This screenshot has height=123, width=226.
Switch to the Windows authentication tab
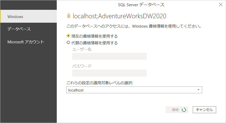(28, 17)
